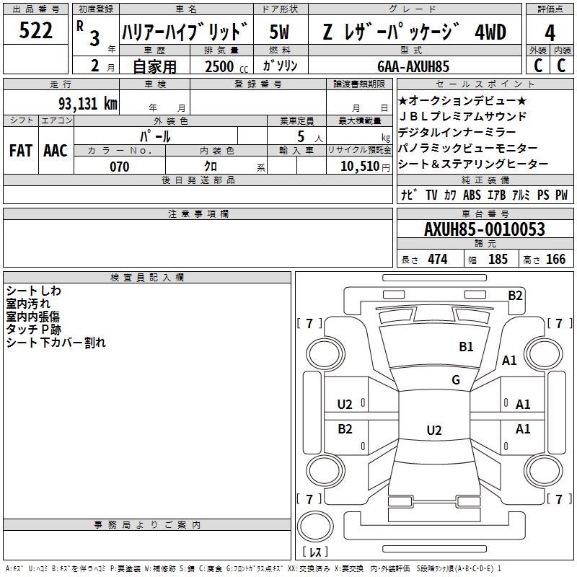Click the seating capacity 5 人
The height and width of the screenshot is (577, 577).
pos(310,137)
